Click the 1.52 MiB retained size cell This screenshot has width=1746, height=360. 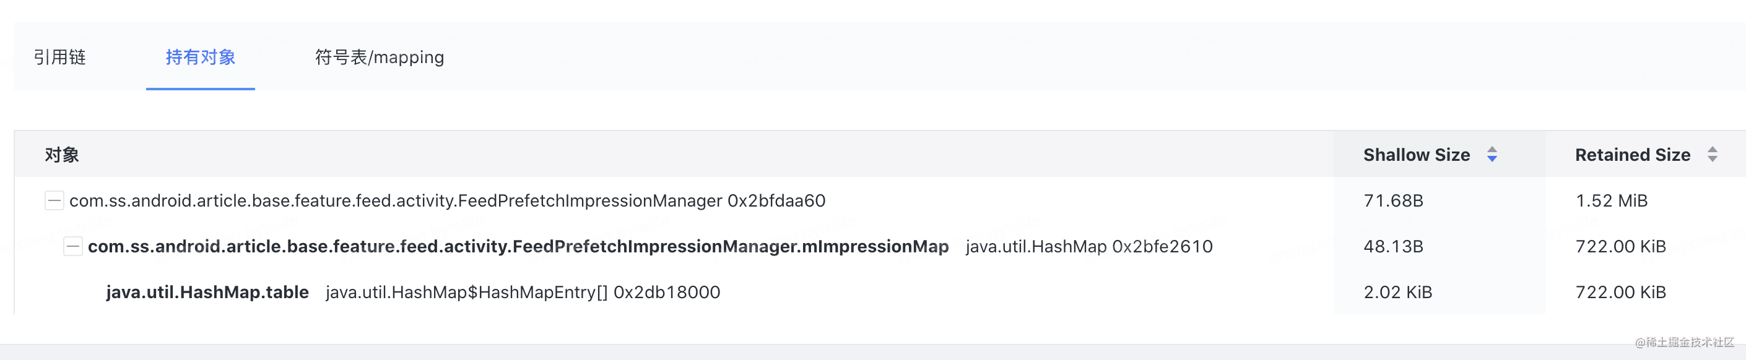1611,200
